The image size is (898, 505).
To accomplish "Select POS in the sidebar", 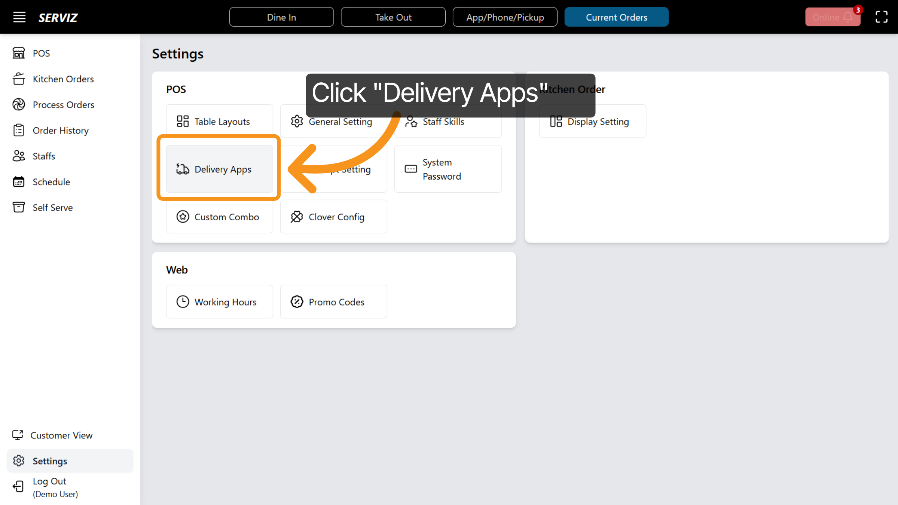I will tap(40, 53).
